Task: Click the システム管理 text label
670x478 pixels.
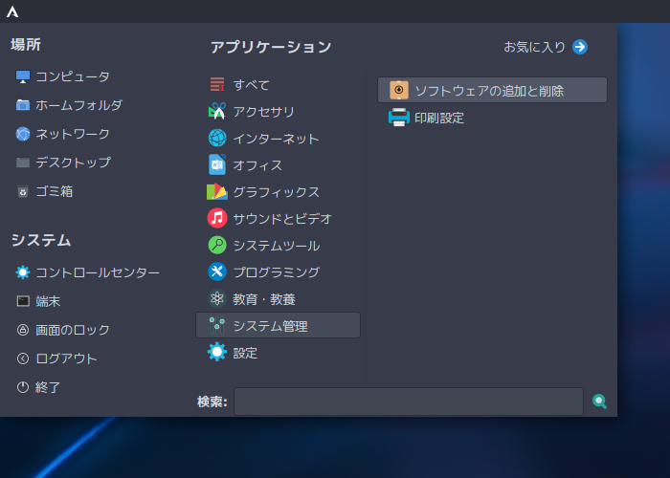Action: [x=271, y=326]
